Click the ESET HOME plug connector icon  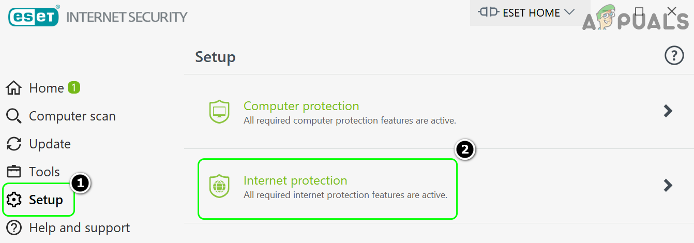(489, 12)
